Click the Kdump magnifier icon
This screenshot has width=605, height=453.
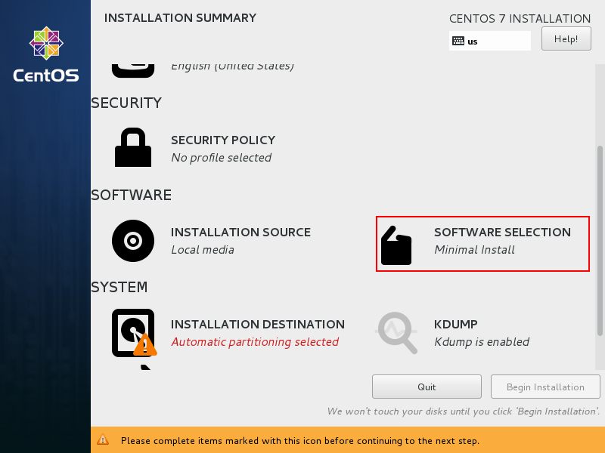click(396, 332)
